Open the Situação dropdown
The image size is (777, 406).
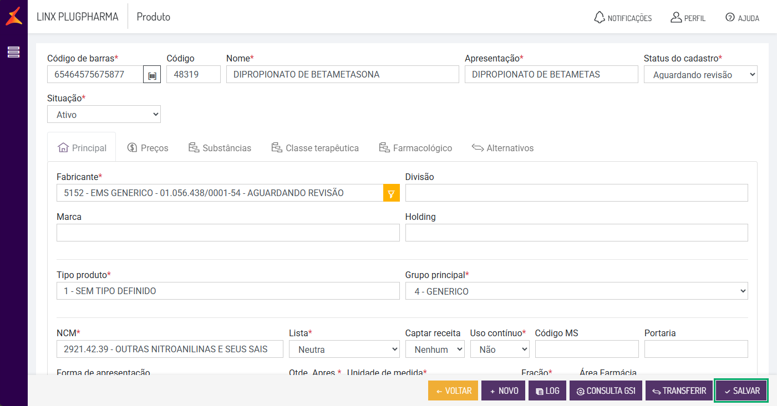[x=104, y=115]
